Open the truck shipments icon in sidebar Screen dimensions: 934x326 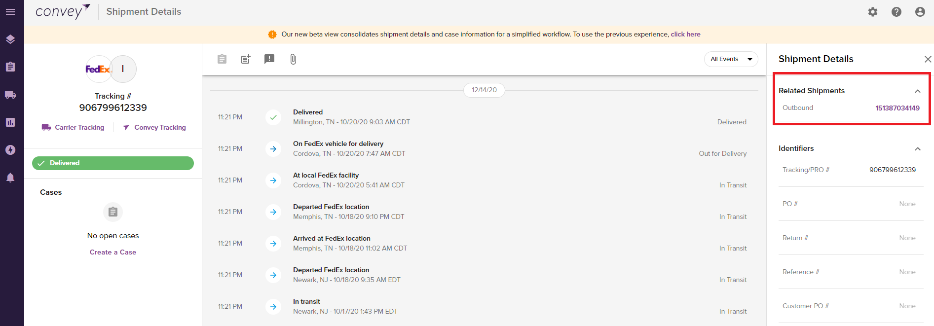click(x=10, y=95)
